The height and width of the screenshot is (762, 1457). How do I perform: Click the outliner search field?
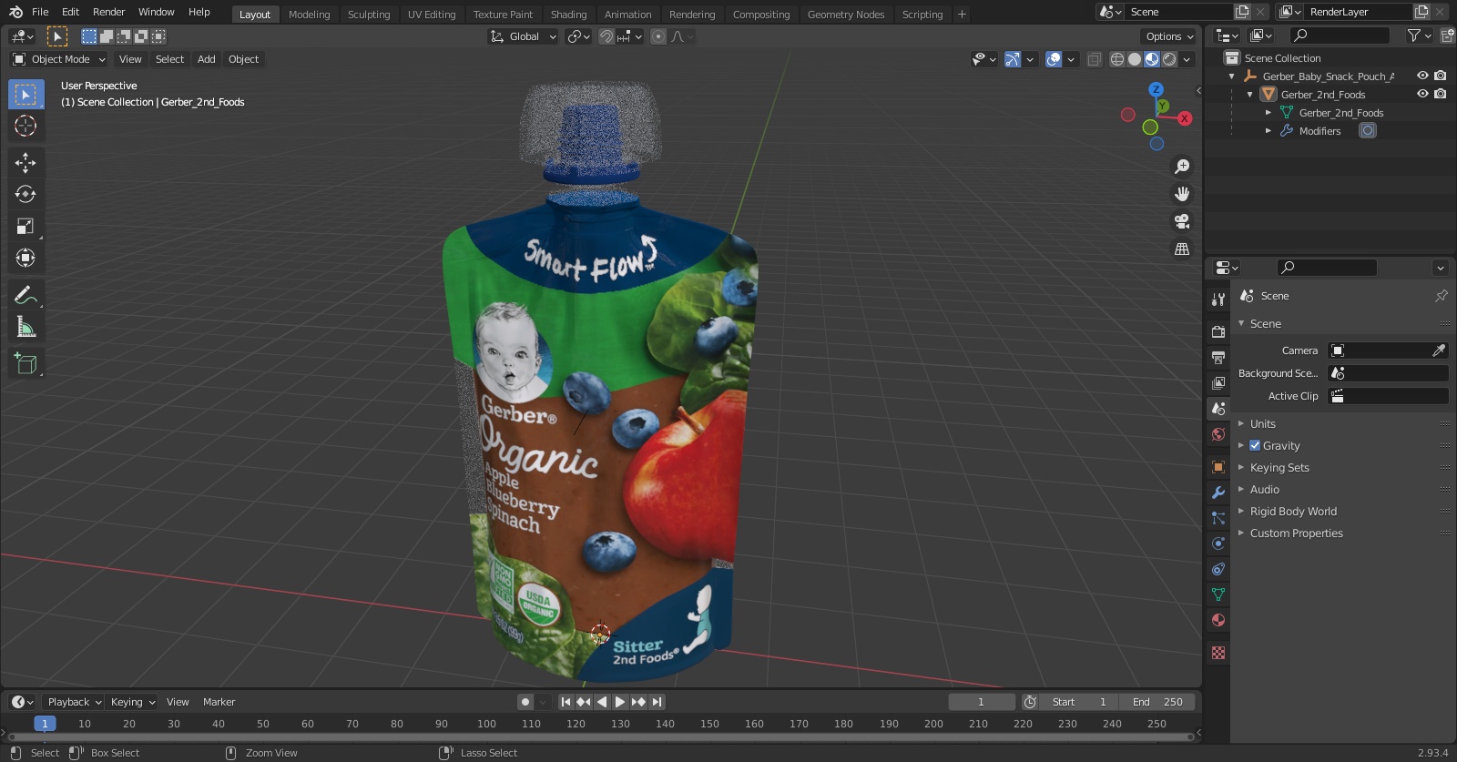1340,36
